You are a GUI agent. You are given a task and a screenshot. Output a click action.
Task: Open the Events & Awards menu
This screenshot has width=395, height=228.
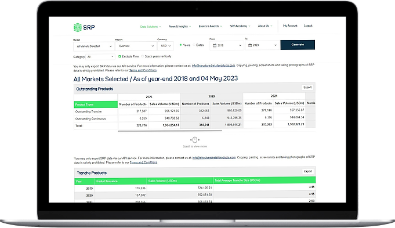point(210,26)
